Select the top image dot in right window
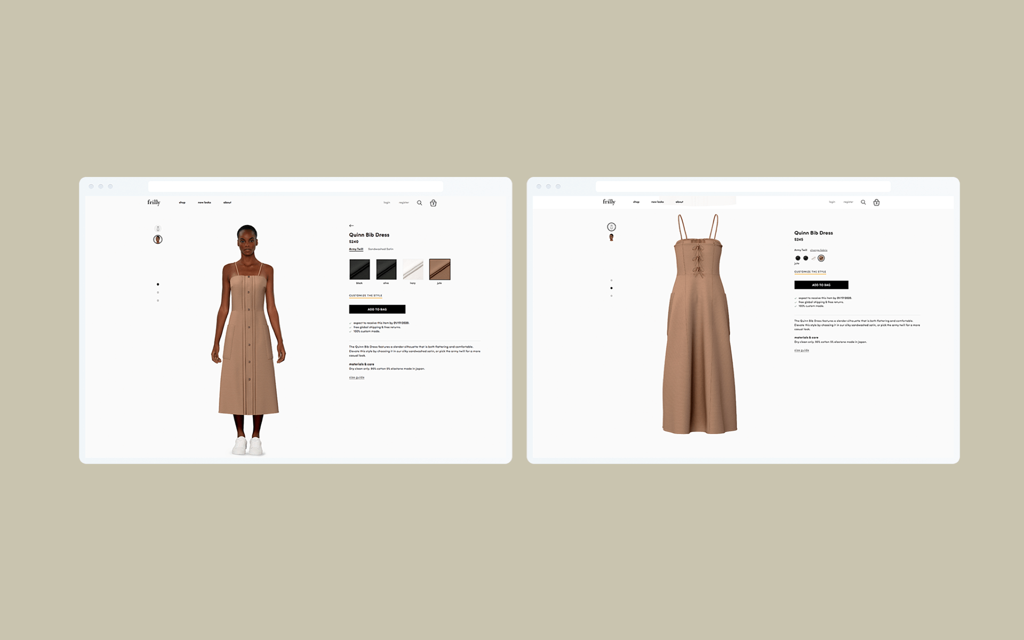The image size is (1024, 640). tap(611, 280)
